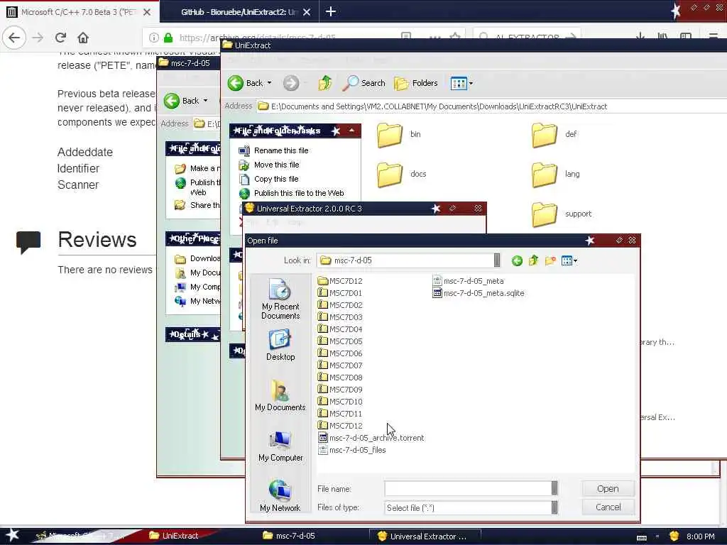Screen dimensions: 727x545
Task: Open the def folder
Action: click(554, 134)
